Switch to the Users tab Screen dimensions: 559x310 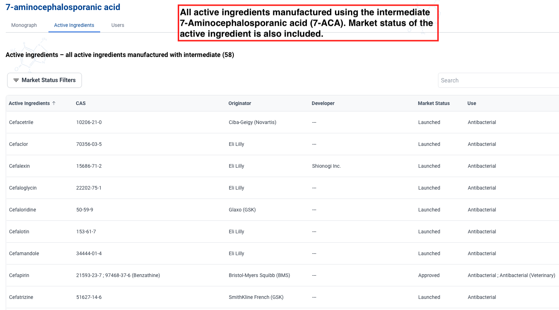(x=117, y=25)
